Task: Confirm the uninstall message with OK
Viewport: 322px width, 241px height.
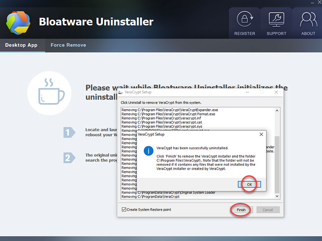Action: click(x=249, y=184)
